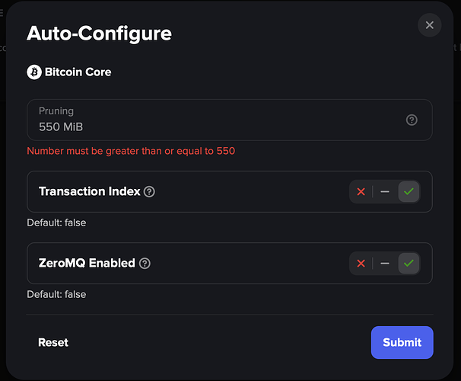461x381 pixels.
Task: Enable ZeroMQ with the green check
Action: 409,263
